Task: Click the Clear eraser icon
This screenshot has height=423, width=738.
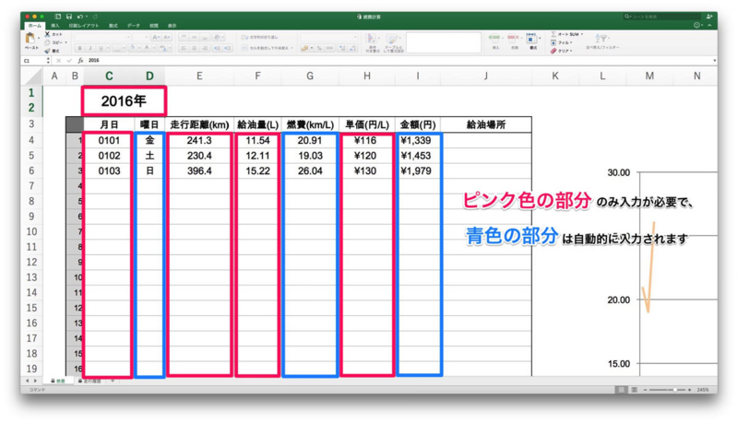Action: (x=553, y=51)
